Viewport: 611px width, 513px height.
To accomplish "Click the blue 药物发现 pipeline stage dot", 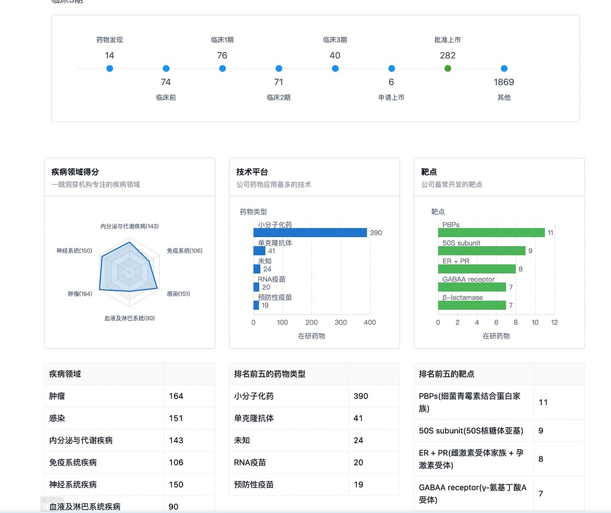I will (x=110, y=69).
